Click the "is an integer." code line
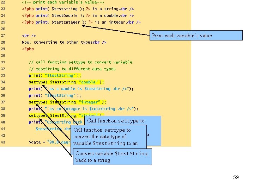This screenshot has height=190, width=254. (x=81, y=22)
